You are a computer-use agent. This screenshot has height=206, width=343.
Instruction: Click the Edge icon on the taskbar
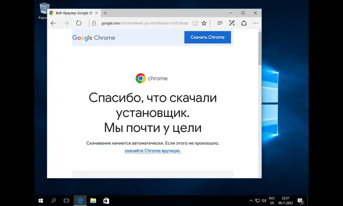(80, 201)
